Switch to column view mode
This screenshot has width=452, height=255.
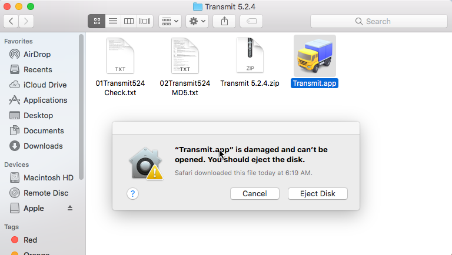pyautogui.click(x=128, y=21)
